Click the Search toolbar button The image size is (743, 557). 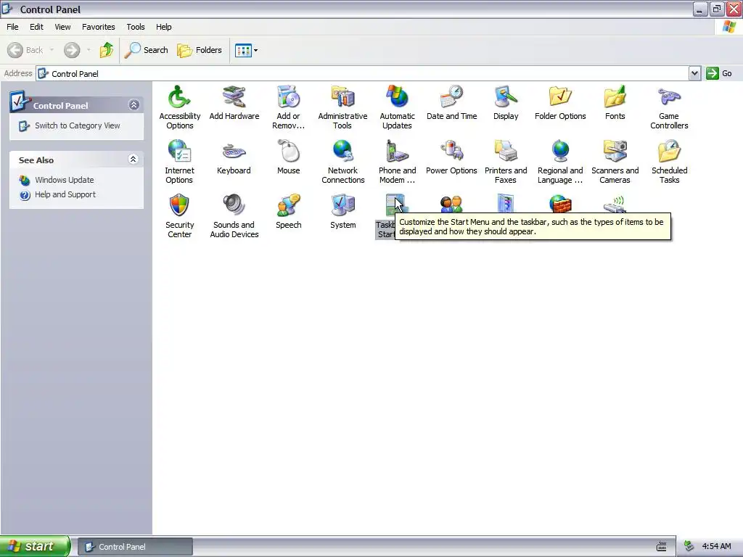(146, 50)
